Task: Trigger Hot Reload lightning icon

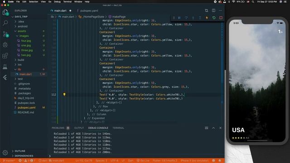Action: point(207,18)
